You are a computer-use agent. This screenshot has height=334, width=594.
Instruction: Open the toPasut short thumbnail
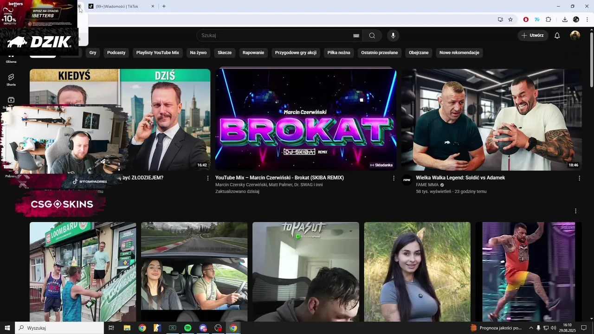pos(305,272)
